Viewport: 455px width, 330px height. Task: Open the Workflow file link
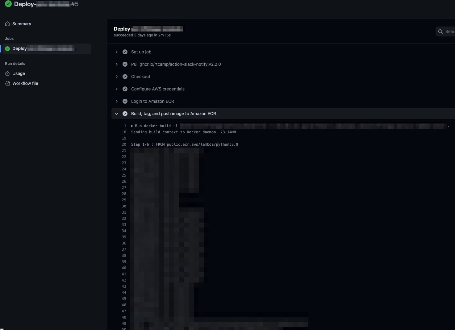coord(25,83)
